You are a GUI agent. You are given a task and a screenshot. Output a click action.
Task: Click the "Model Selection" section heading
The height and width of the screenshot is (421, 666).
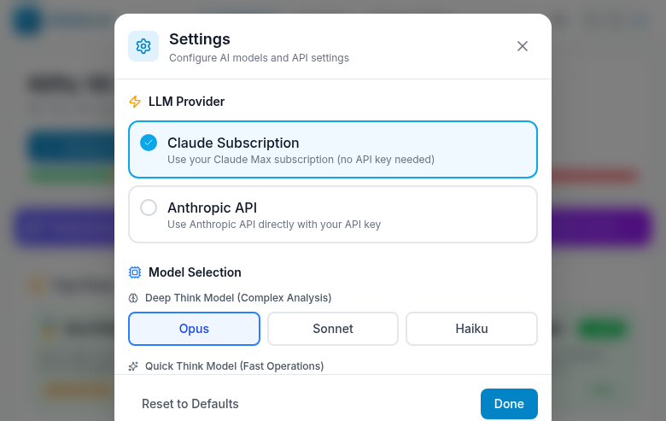coord(195,272)
